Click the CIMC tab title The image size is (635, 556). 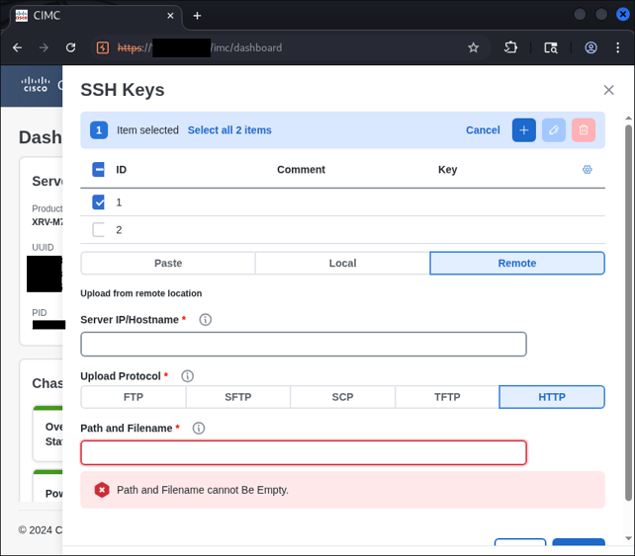[x=46, y=16]
